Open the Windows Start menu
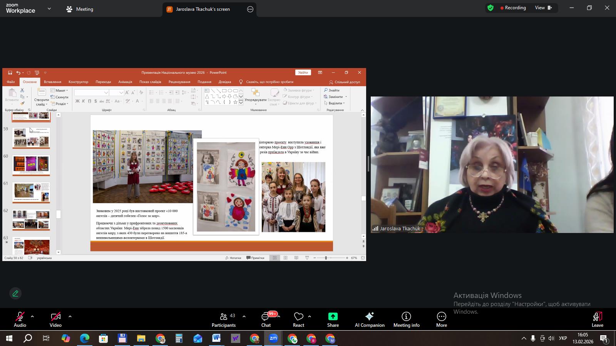Screen dimensions: 616x346 click(x=9, y=339)
